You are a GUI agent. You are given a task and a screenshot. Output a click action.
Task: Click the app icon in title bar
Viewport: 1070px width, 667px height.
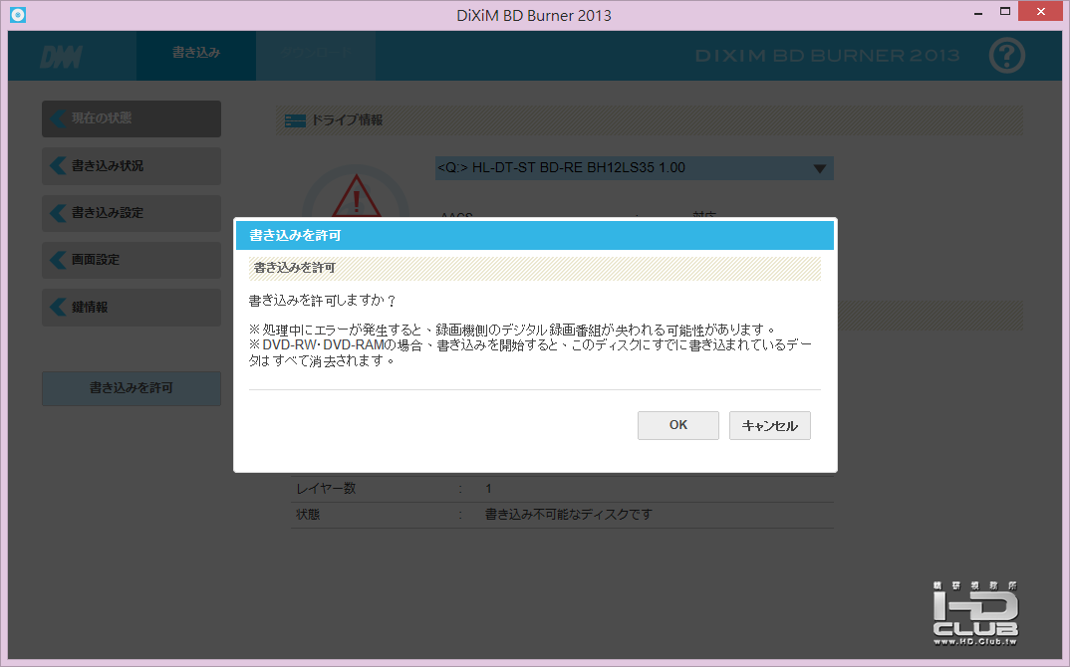[18, 14]
